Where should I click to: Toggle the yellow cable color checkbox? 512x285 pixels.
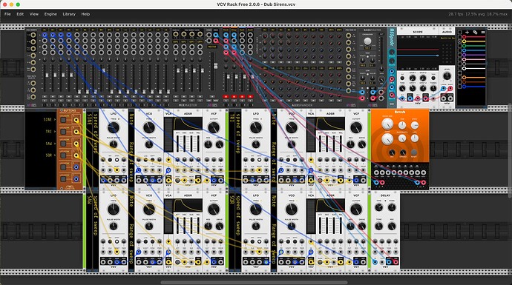[460, 41]
